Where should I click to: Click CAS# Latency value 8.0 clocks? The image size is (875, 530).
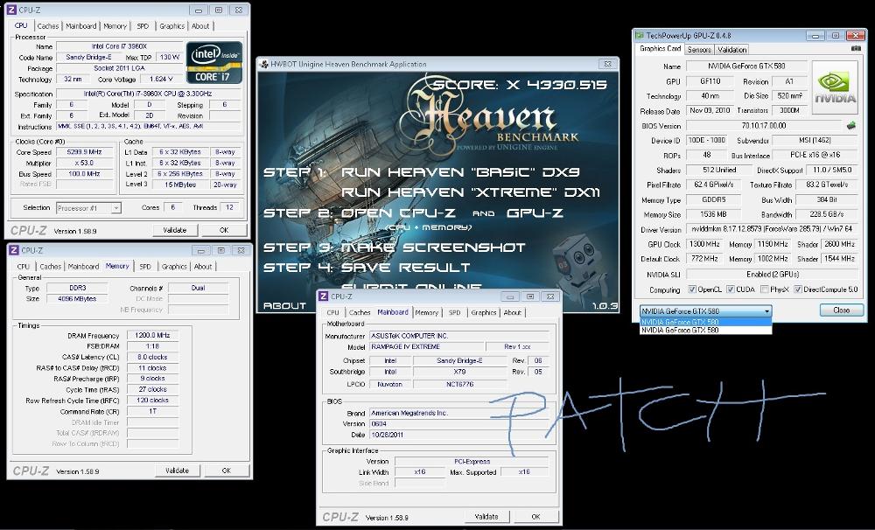(x=152, y=357)
